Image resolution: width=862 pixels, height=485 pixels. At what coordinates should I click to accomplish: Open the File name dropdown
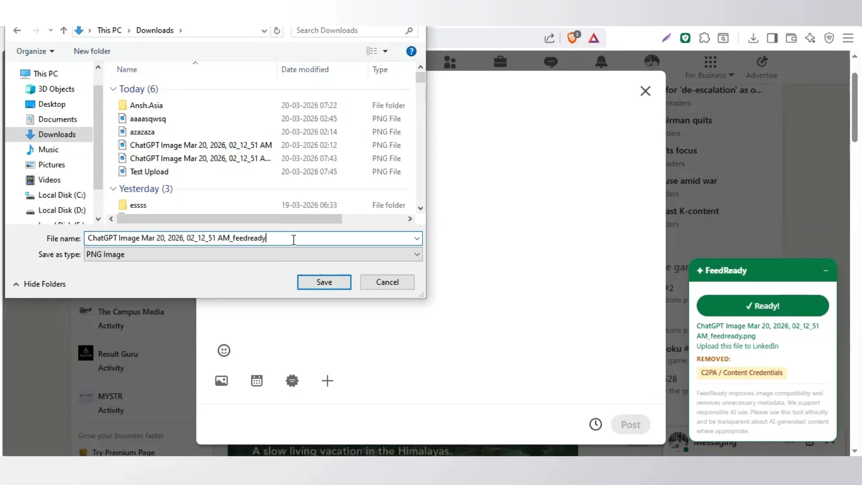[417, 238]
